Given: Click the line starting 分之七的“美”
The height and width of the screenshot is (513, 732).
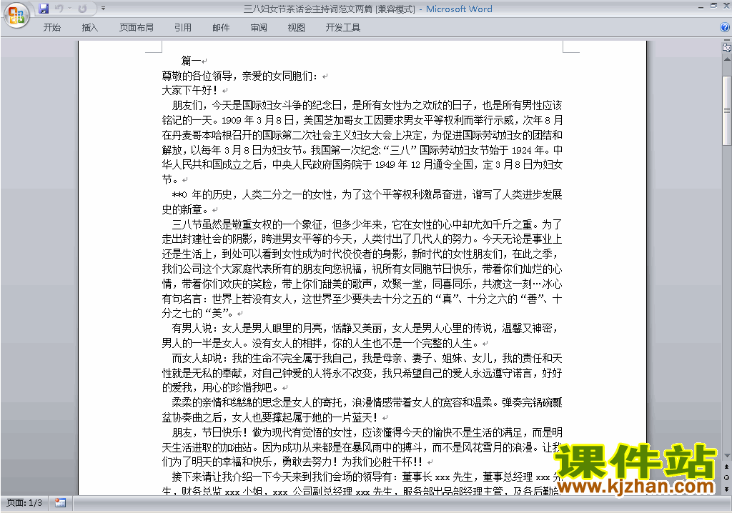Looking at the screenshot, I should (197, 313).
